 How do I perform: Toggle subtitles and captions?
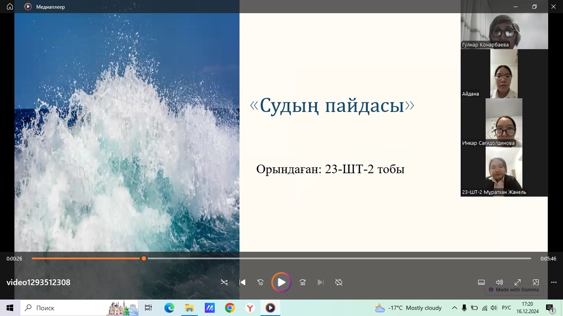click(481, 282)
